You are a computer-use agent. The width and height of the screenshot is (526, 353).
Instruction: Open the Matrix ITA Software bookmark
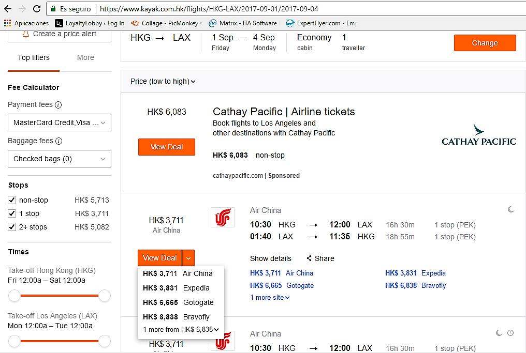point(243,23)
